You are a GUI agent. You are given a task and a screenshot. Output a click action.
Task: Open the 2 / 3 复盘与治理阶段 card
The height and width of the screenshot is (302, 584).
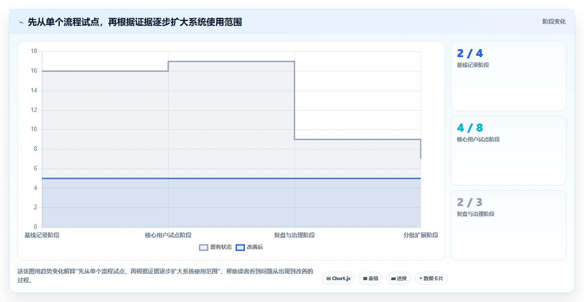(x=509, y=225)
